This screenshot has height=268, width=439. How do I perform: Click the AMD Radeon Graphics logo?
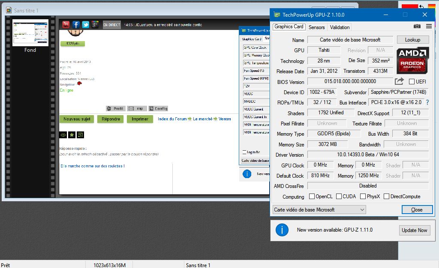412,61
